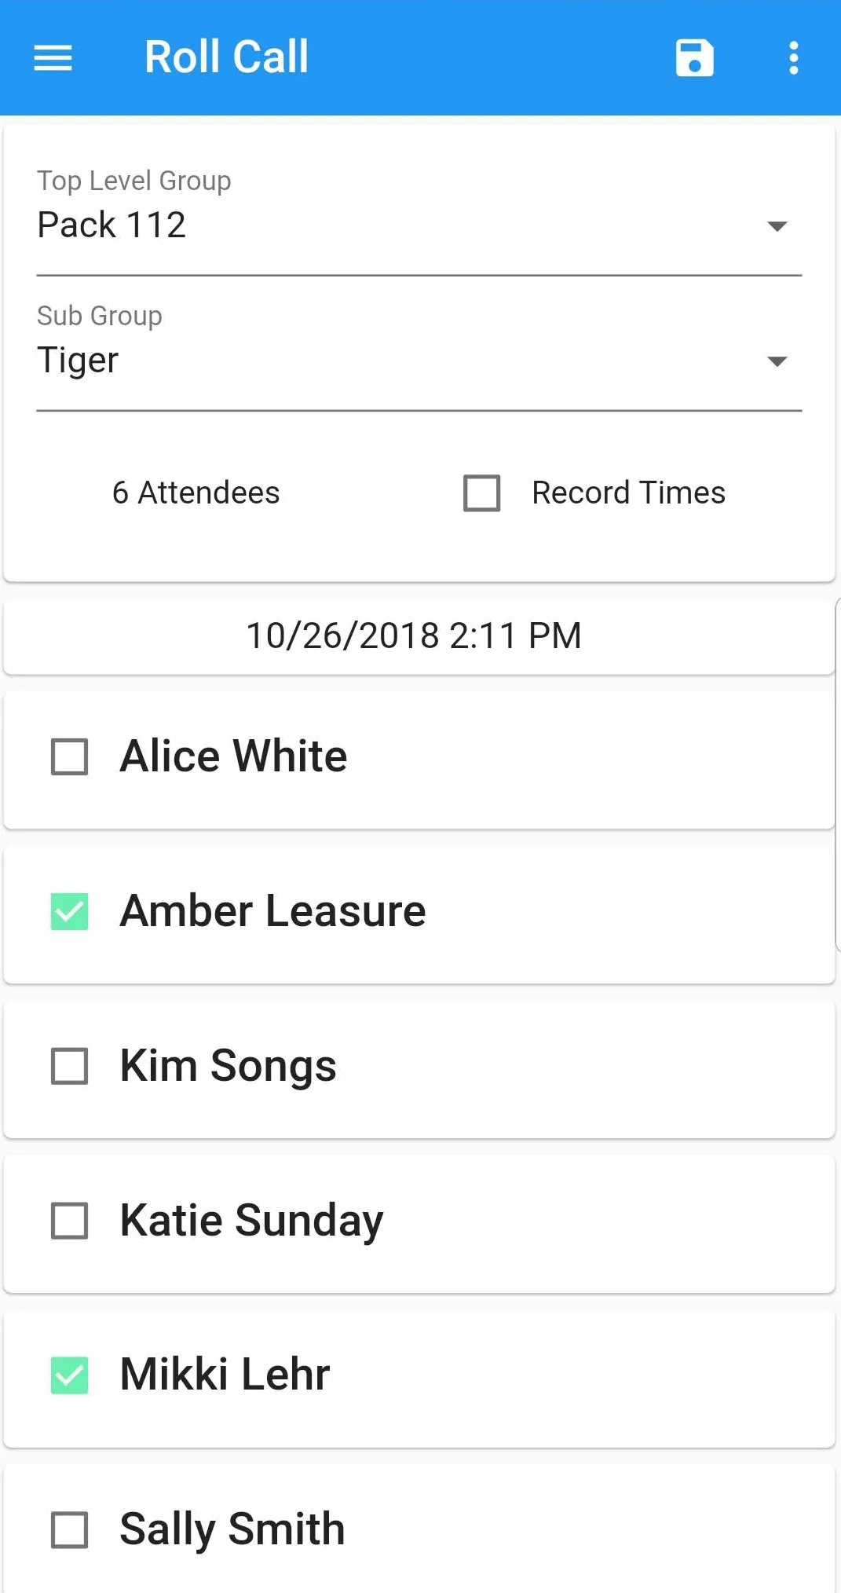841x1593 pixels.
Task: Select the Pack 112 group field
Action: 393,225
